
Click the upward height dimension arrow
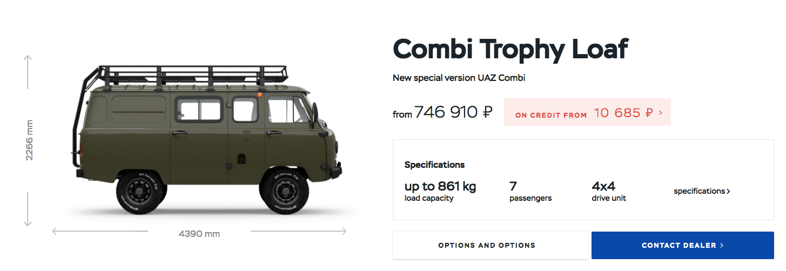(x=29, y=59)
